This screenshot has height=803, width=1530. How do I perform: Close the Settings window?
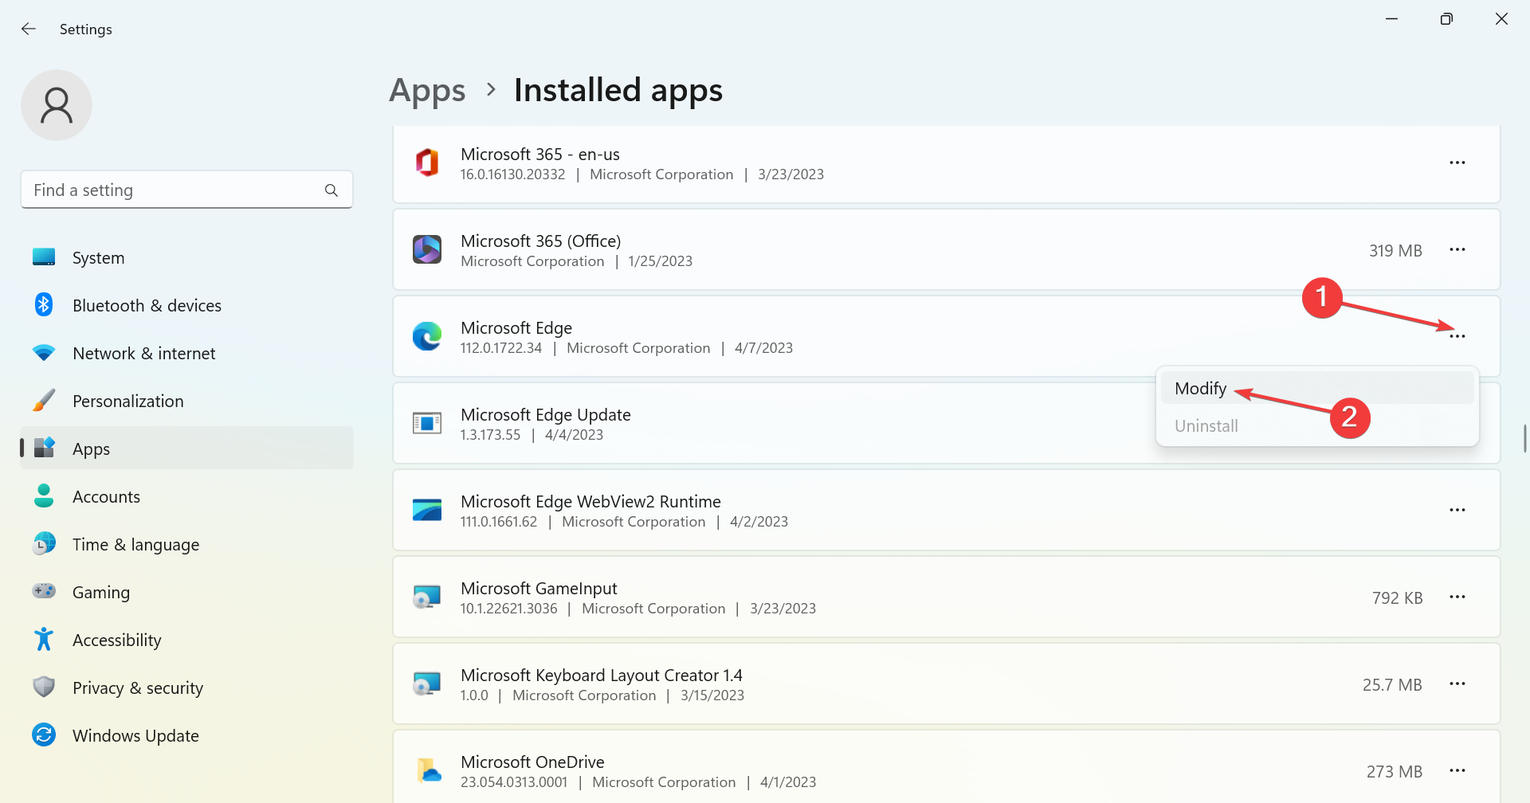click(x=1501, y=18)
